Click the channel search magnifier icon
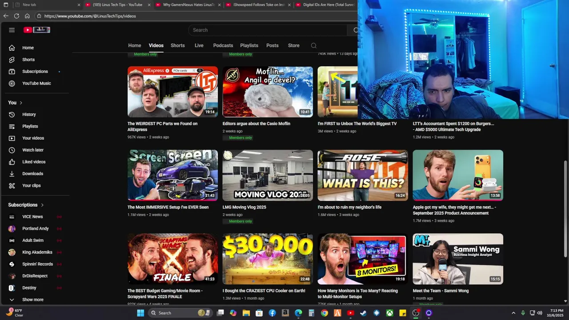The image size is (569, 320). pyautogui.click(x=314, y=45)
